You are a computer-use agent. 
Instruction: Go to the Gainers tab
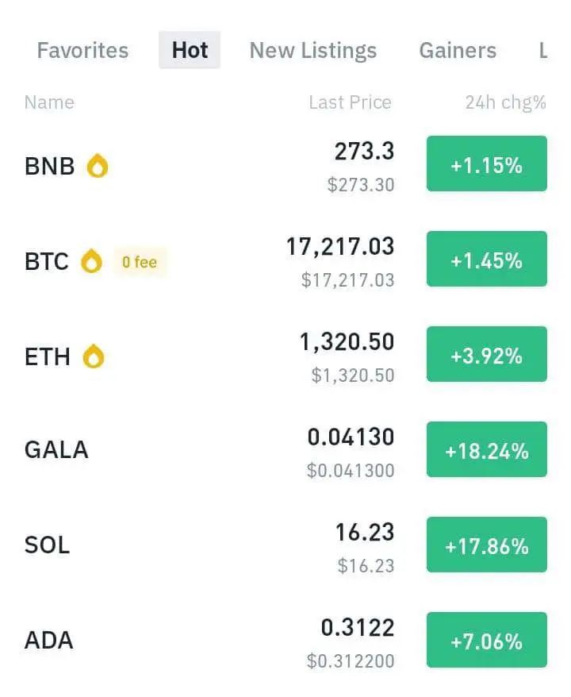[x=458, y=50]
